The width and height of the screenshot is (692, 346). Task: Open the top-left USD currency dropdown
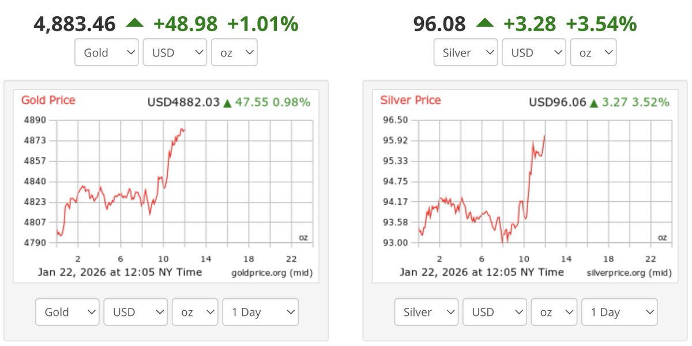click(x=175, y=52)
